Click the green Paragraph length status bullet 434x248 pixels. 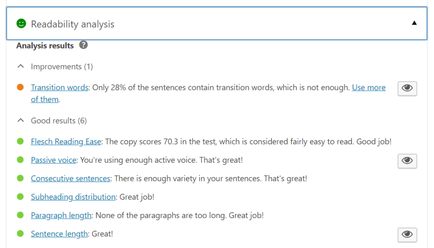tap(20, 215)
